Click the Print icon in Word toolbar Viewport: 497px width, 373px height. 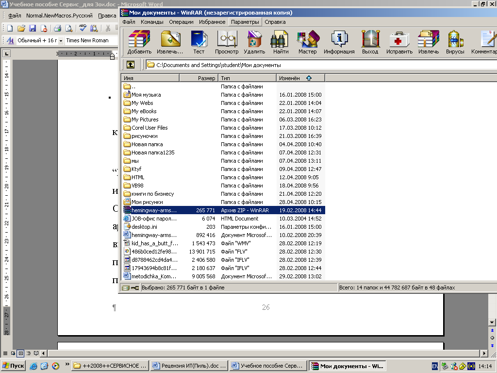coord(57,28)
